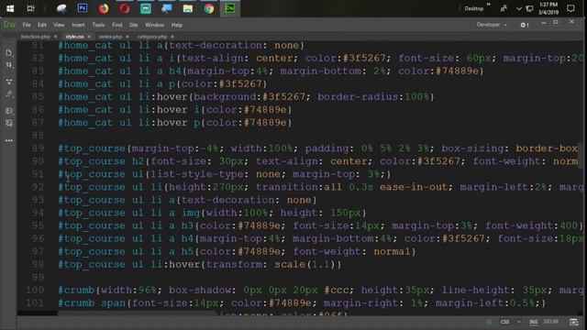The width and height of the screenshot is (587, 330).
Task: Switch to the function.php tab
Action: (x=36, y=37)
